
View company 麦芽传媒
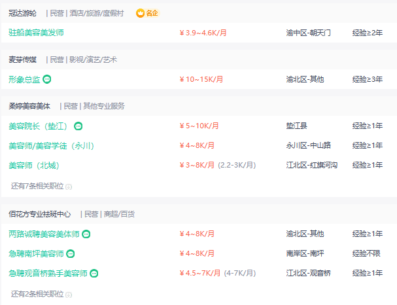click(x=22, y=60)
